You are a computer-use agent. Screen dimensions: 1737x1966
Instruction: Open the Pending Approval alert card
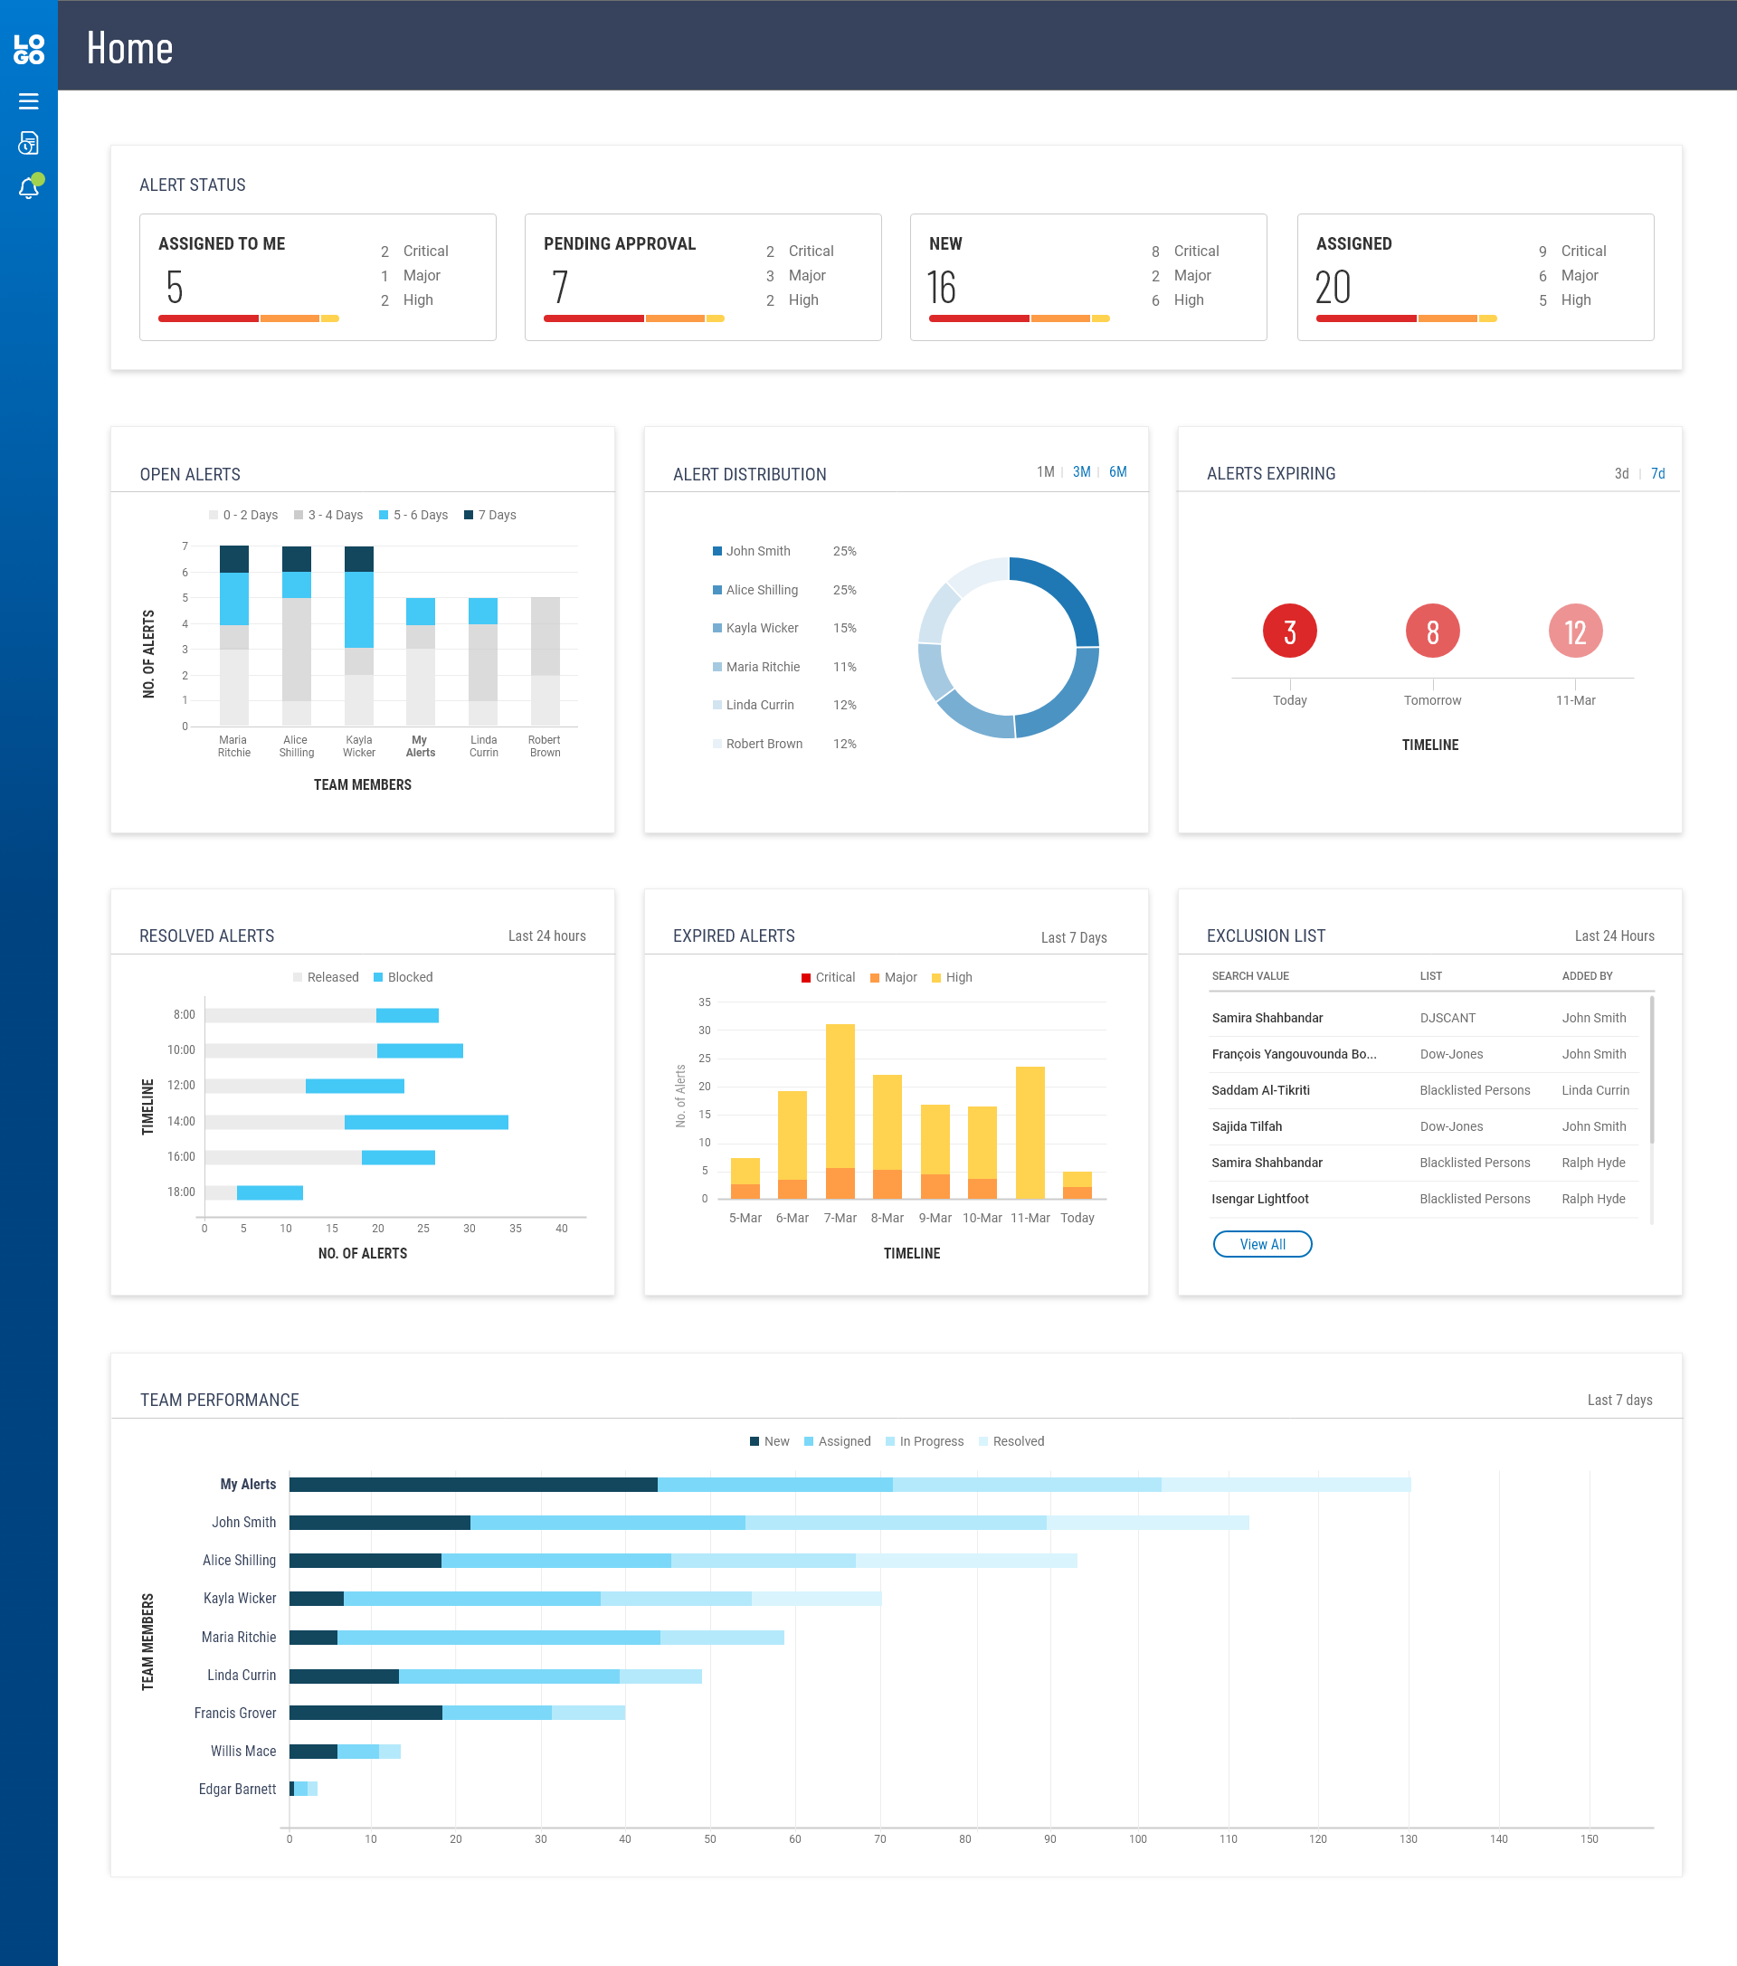click(x=702, y=277)
